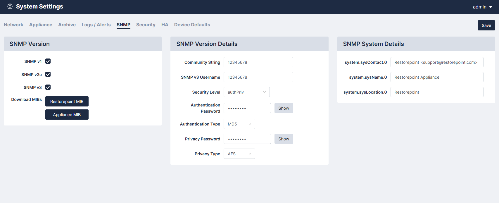Click the SNMP v3 Username field
This screenshot has height=203, width=499.
tap(258, 77)
